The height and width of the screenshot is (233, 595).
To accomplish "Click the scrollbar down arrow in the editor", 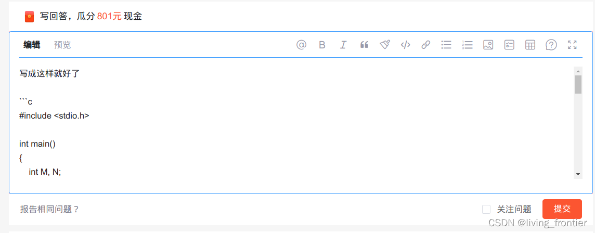I will [x=578, y=174].
